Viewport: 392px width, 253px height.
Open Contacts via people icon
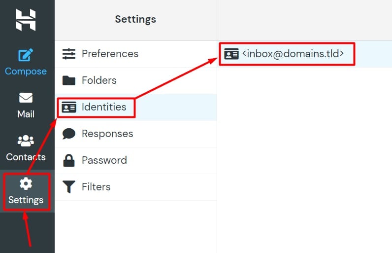click(26, 141)
